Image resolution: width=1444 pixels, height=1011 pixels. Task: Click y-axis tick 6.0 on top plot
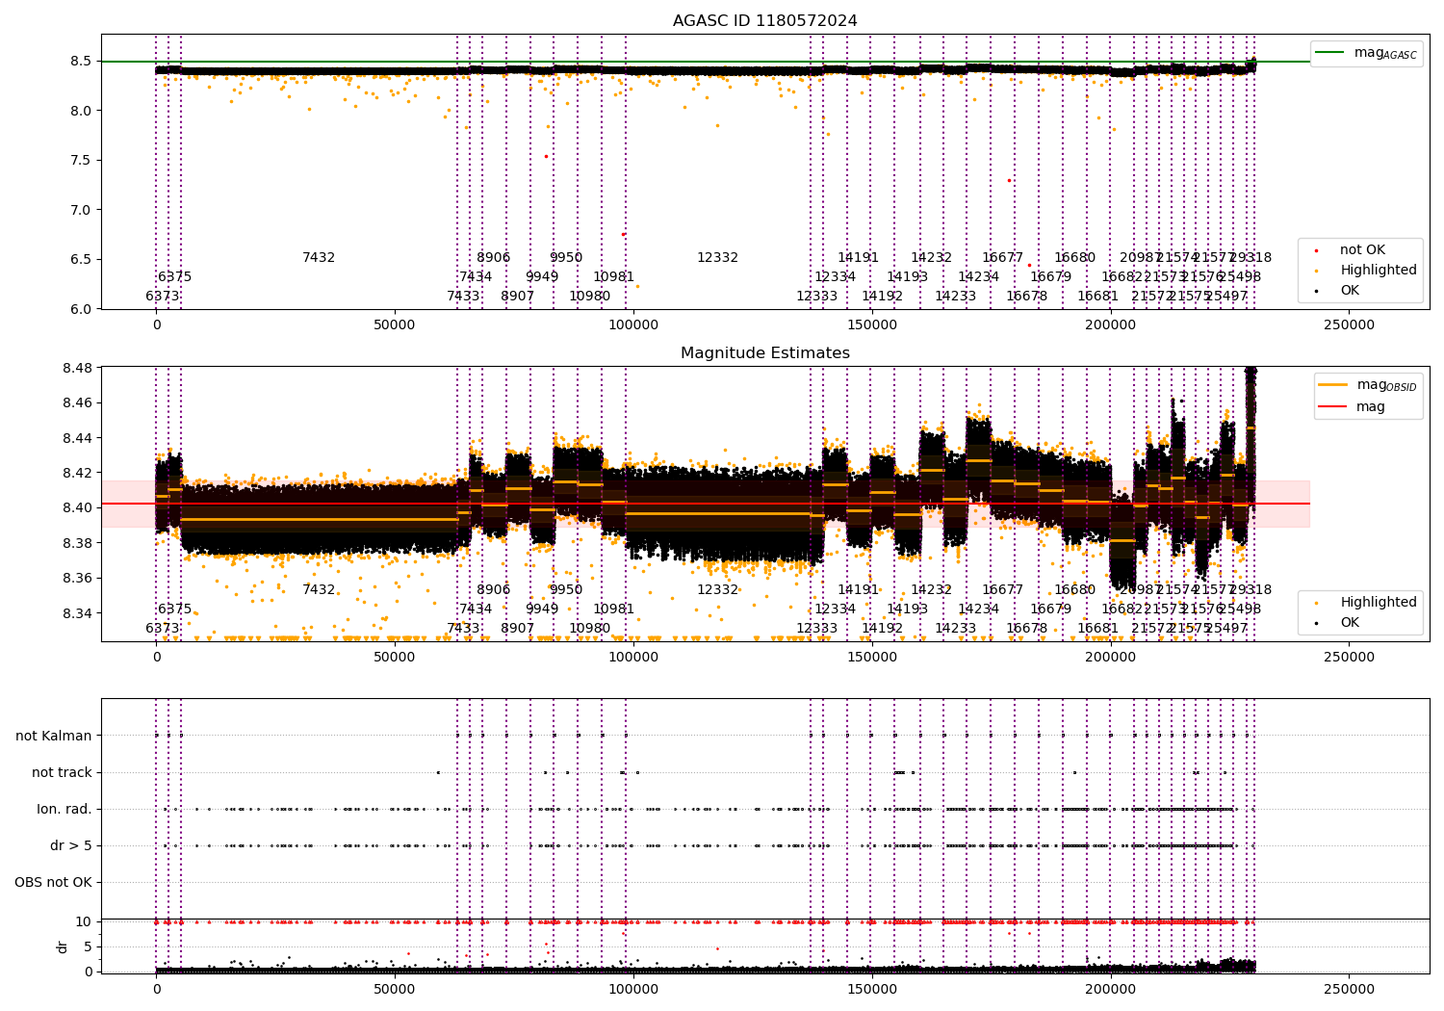tap(81, 309)
